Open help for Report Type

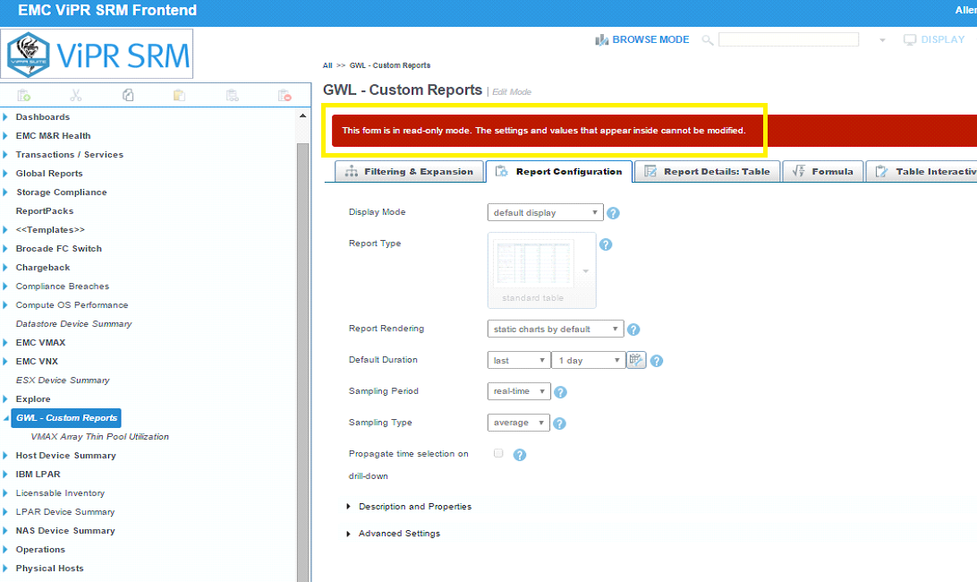(x=606, y=244)
